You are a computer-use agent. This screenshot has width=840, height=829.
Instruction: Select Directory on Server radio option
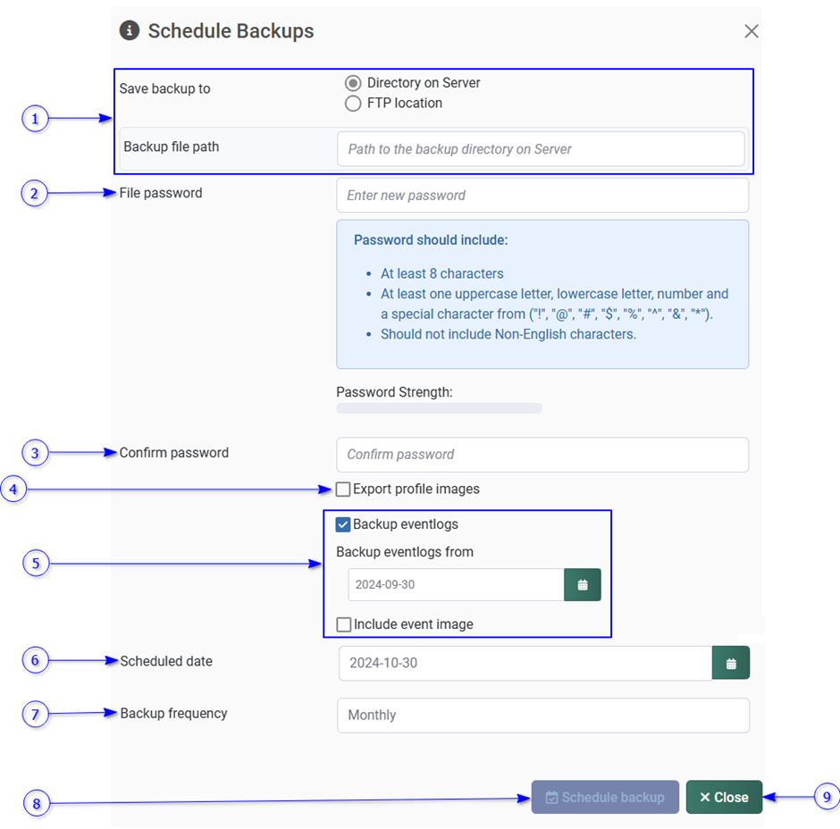click(x=353, y=83)
